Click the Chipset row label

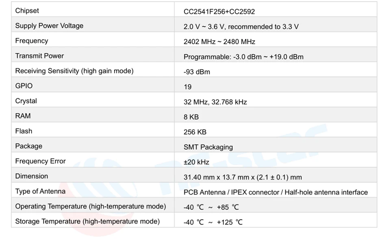pos(27,11)
